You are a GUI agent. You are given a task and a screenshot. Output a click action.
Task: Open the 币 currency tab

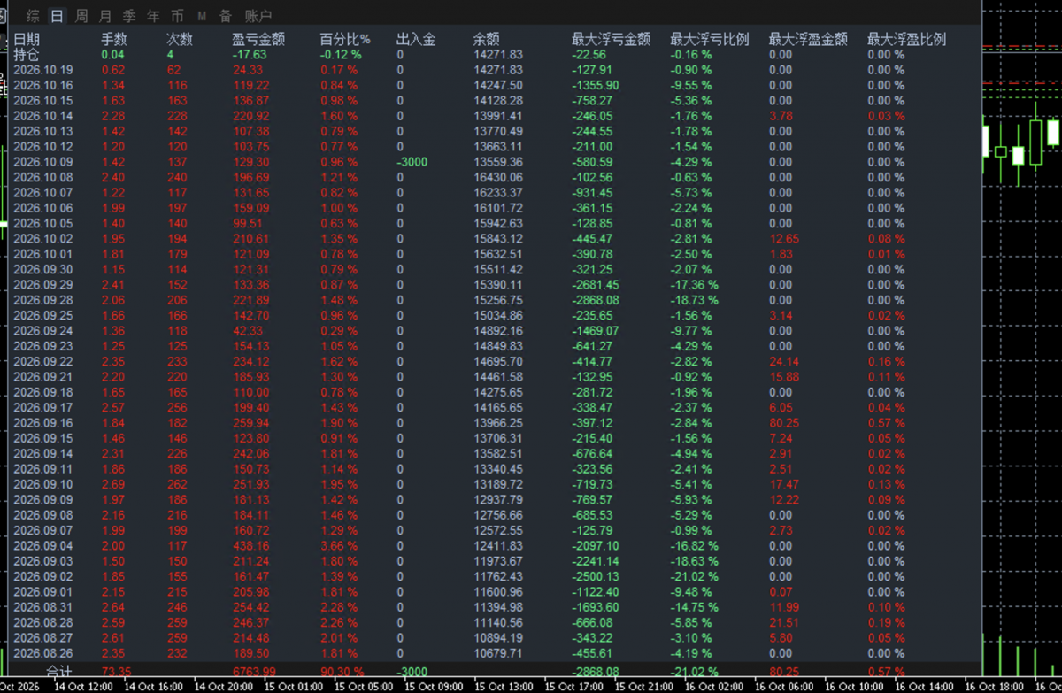(177, 16)
